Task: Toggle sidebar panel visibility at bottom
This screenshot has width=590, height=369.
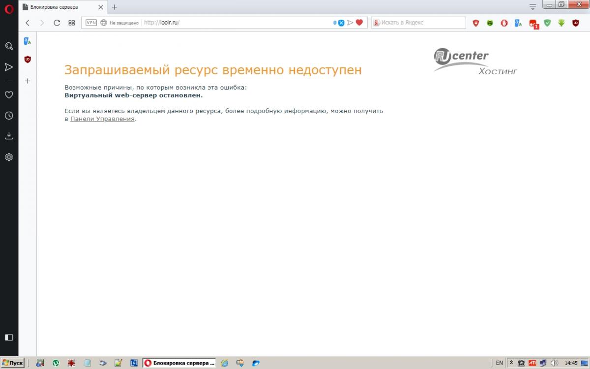Action: 9,338
